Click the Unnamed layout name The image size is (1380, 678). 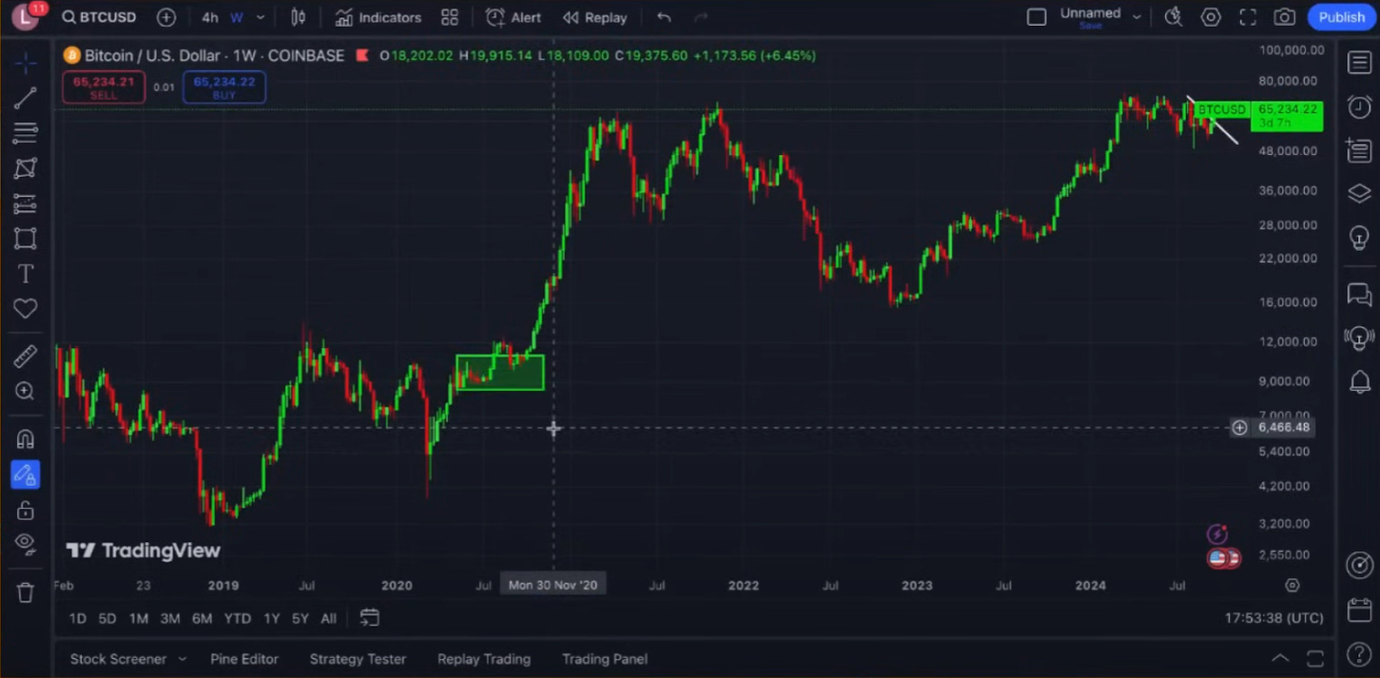pyautogui.click(x=1090, y=13)
